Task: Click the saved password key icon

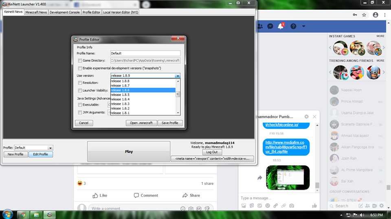Action: 355,15
